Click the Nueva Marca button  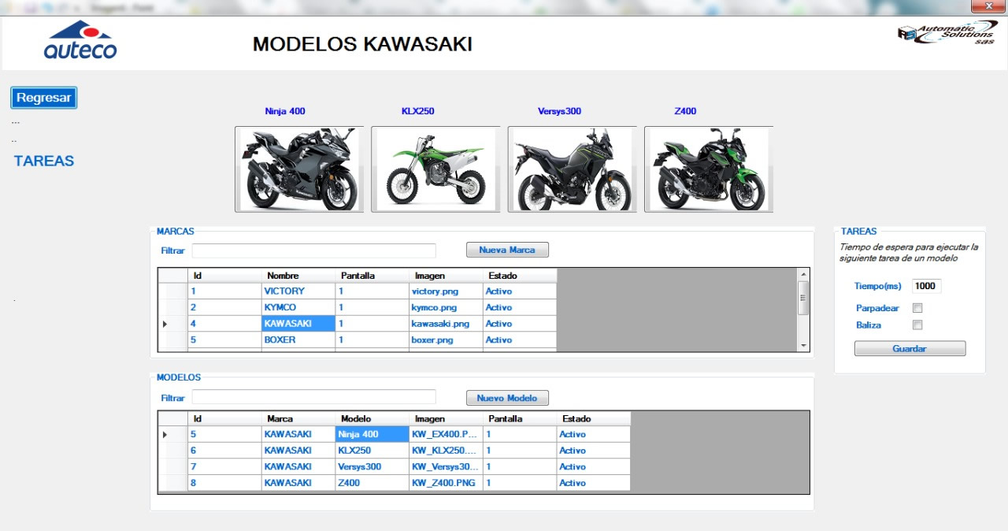click(x=507, y=250)
